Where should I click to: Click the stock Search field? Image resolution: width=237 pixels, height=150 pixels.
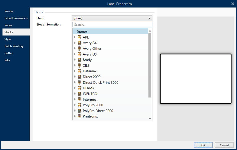[x=112, y=25]
